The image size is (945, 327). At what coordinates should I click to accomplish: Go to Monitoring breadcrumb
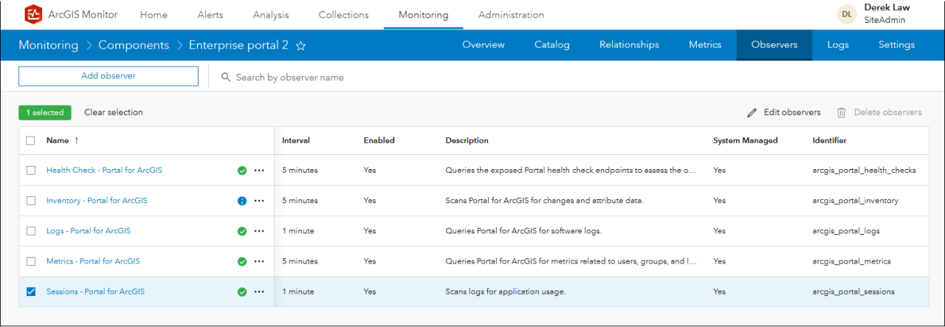point(48,45)
